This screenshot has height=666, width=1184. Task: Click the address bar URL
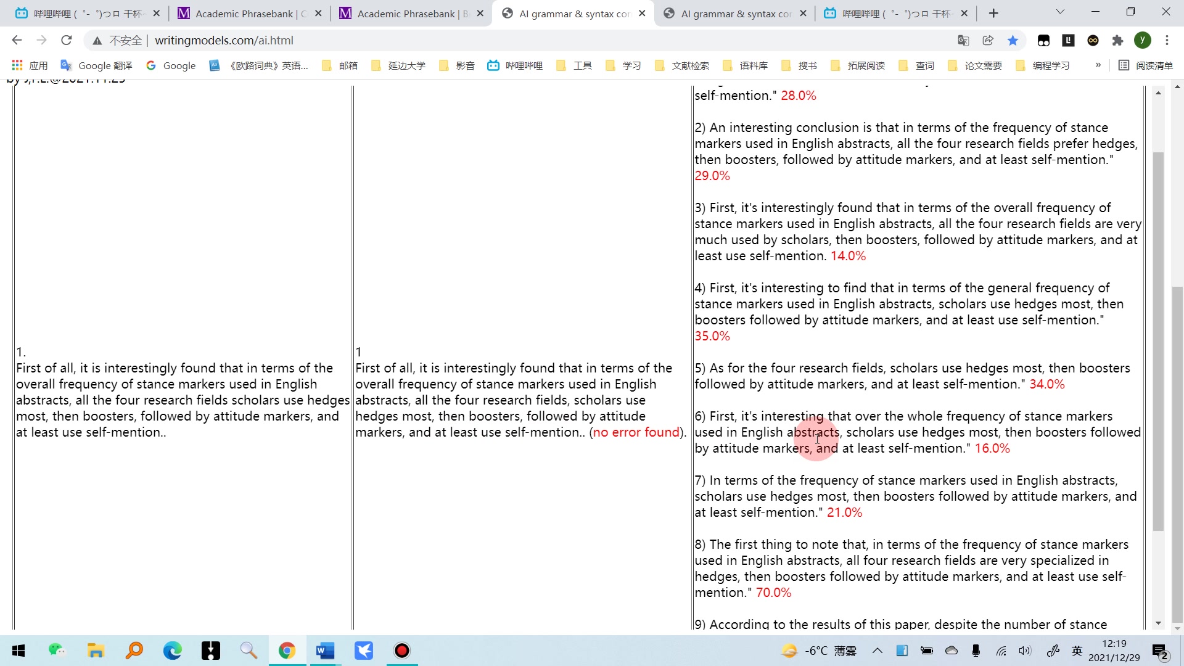pos(224,40)
